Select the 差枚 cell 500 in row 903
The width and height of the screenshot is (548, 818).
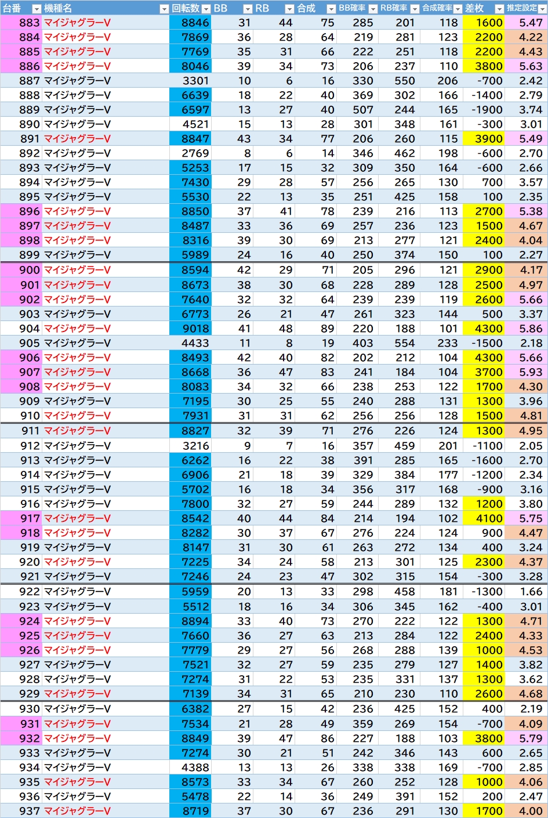484,314
